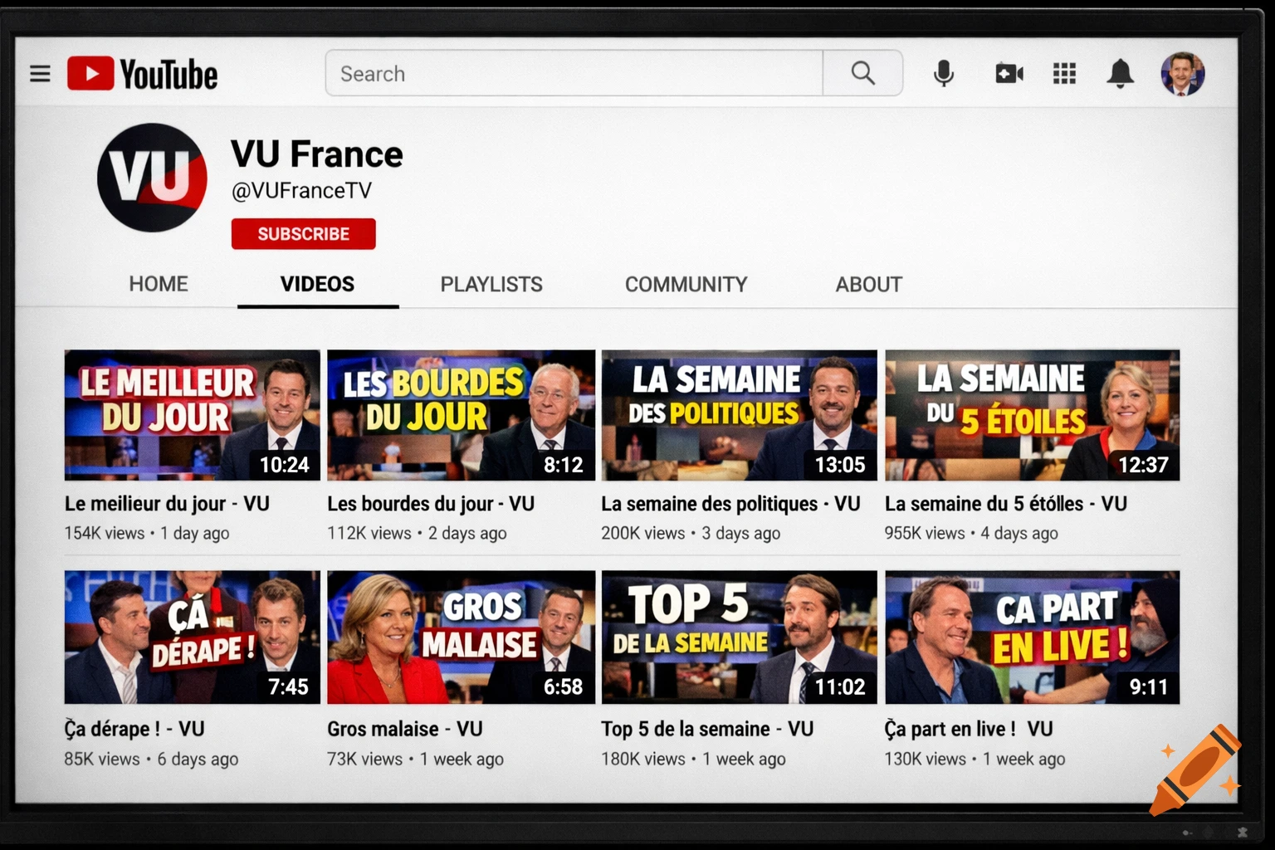Open the Top 5 de la Semaine thumbnail

[739, 637]
